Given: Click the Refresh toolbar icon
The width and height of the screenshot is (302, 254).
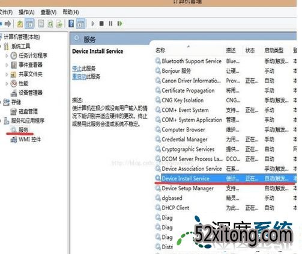Looking at the screenshot, I should [x=50, y=24].
